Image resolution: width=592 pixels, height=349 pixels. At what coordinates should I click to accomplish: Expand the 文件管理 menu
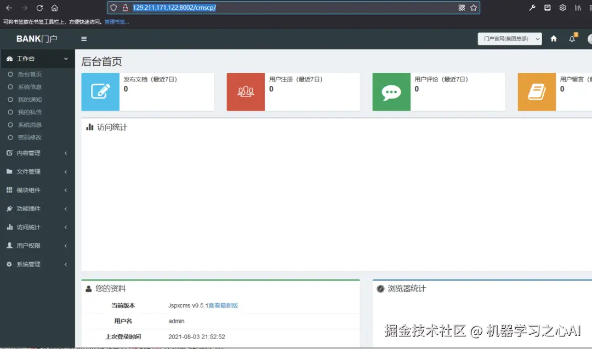coord(37,171)
